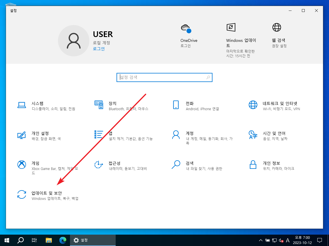Click 'Android, iPhone 연결' description

point(202,109)
